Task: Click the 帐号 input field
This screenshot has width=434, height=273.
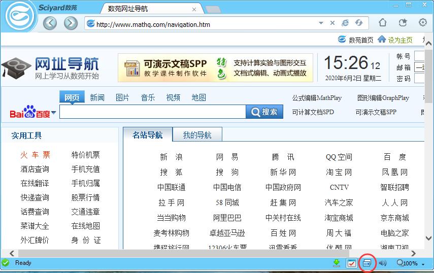Action: (419, 56)
